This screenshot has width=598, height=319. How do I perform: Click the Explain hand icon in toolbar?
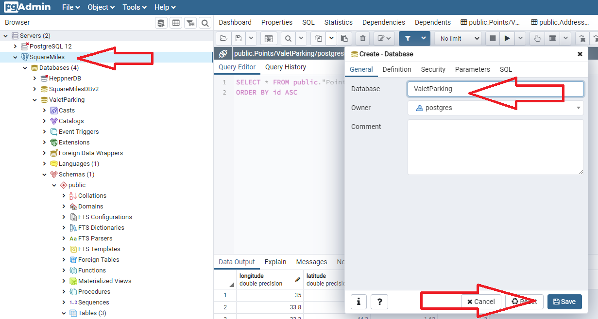coord(537,38)
